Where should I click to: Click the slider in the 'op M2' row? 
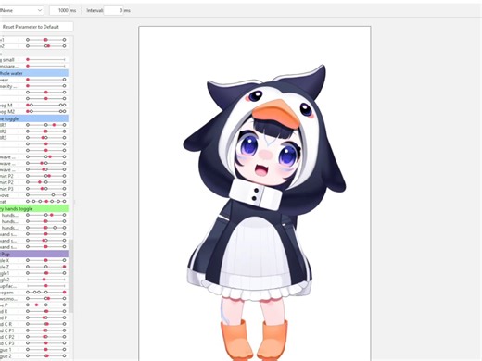(x=46, y=111)
